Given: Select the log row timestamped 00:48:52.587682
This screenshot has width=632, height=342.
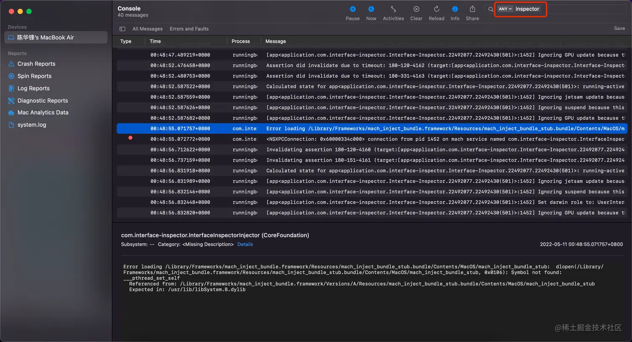Looking at the screenshot, I should pyautogui.click(x=372, y=118).
